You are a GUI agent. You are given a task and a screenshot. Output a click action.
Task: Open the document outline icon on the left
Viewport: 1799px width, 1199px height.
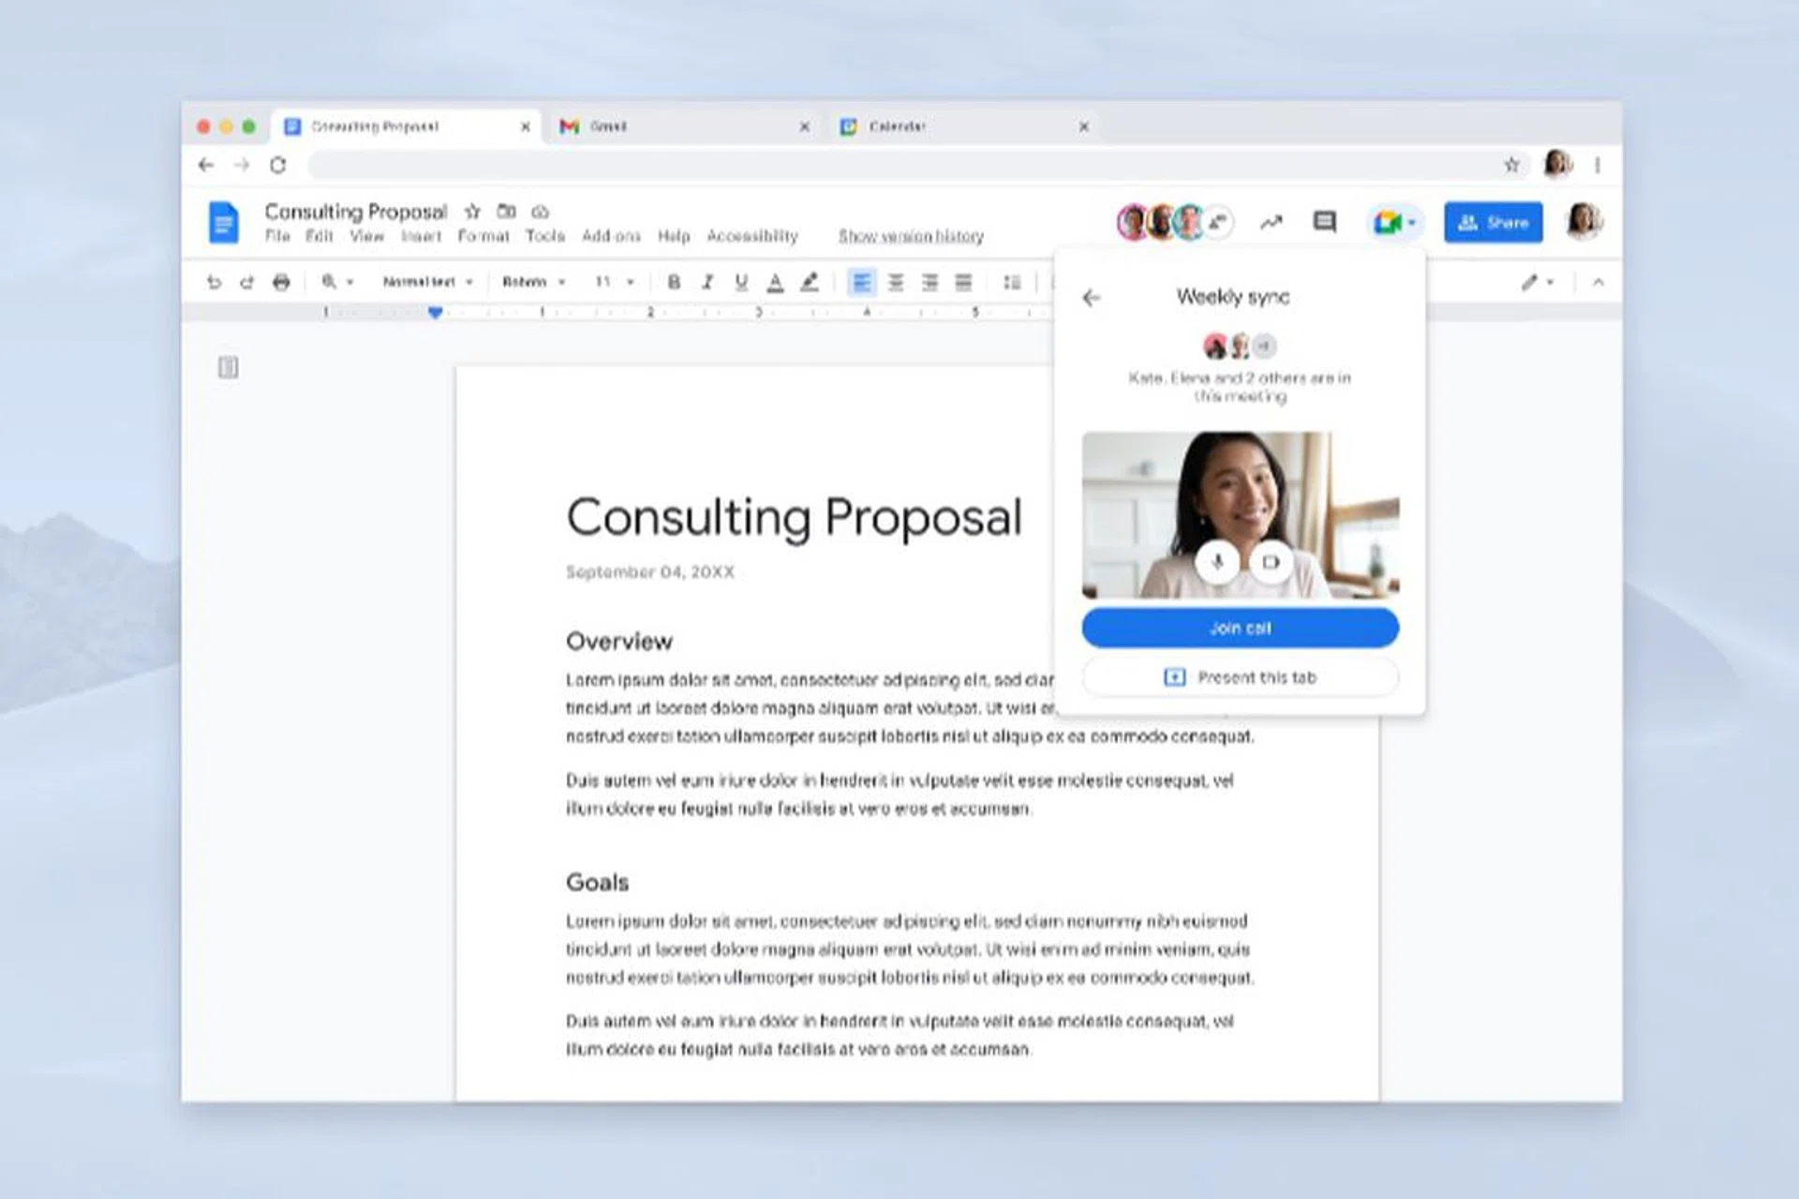[227, 367]
